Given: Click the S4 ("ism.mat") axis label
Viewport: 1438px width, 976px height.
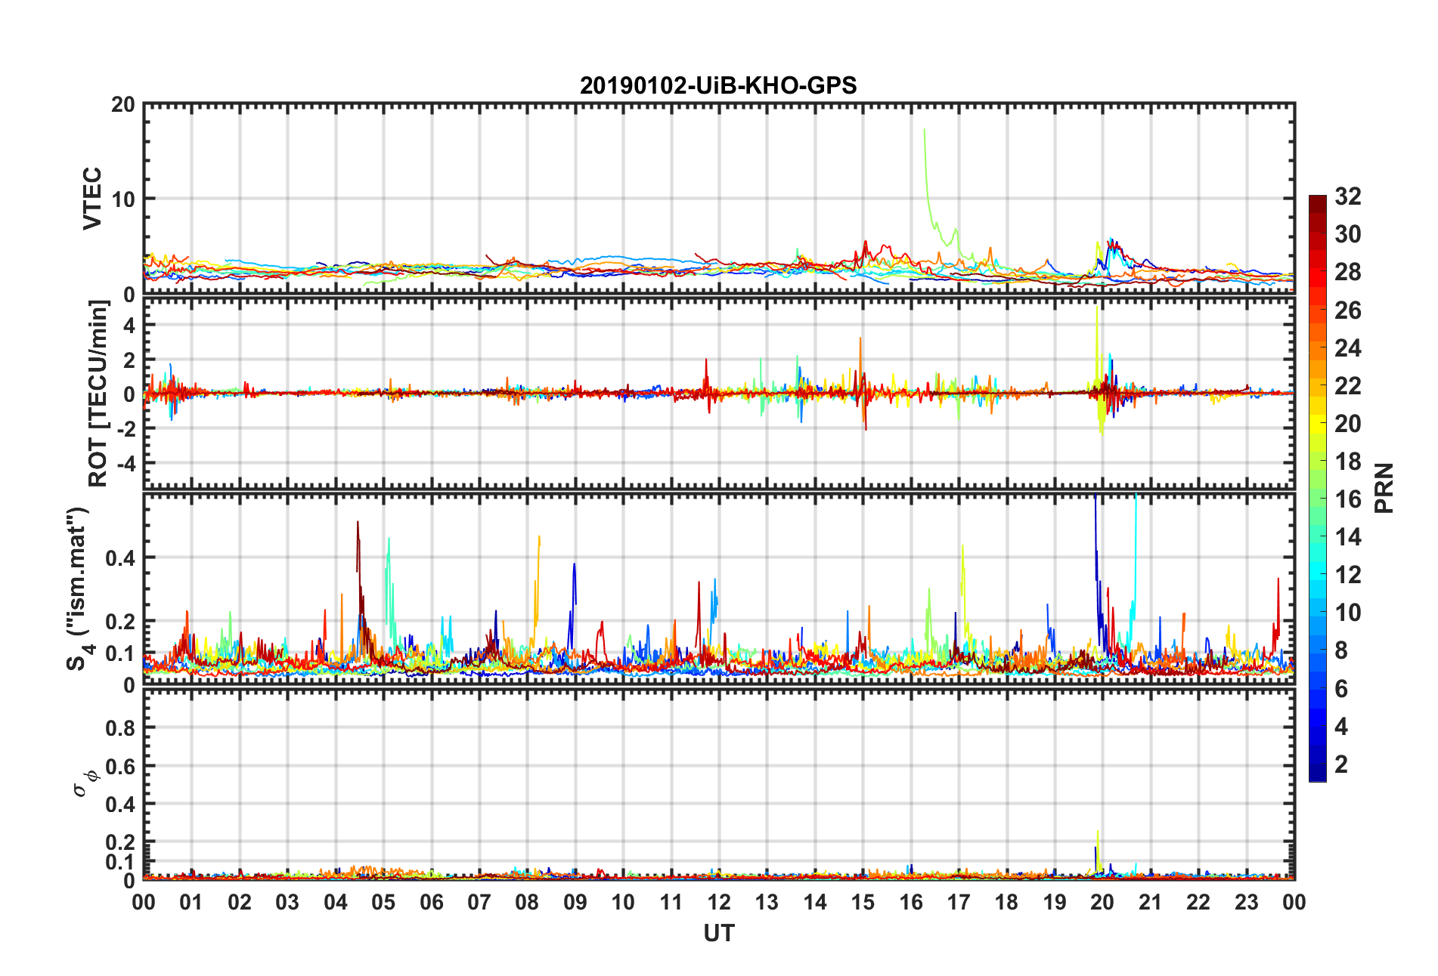Looking at the screenshot, I should pos(79,588).
